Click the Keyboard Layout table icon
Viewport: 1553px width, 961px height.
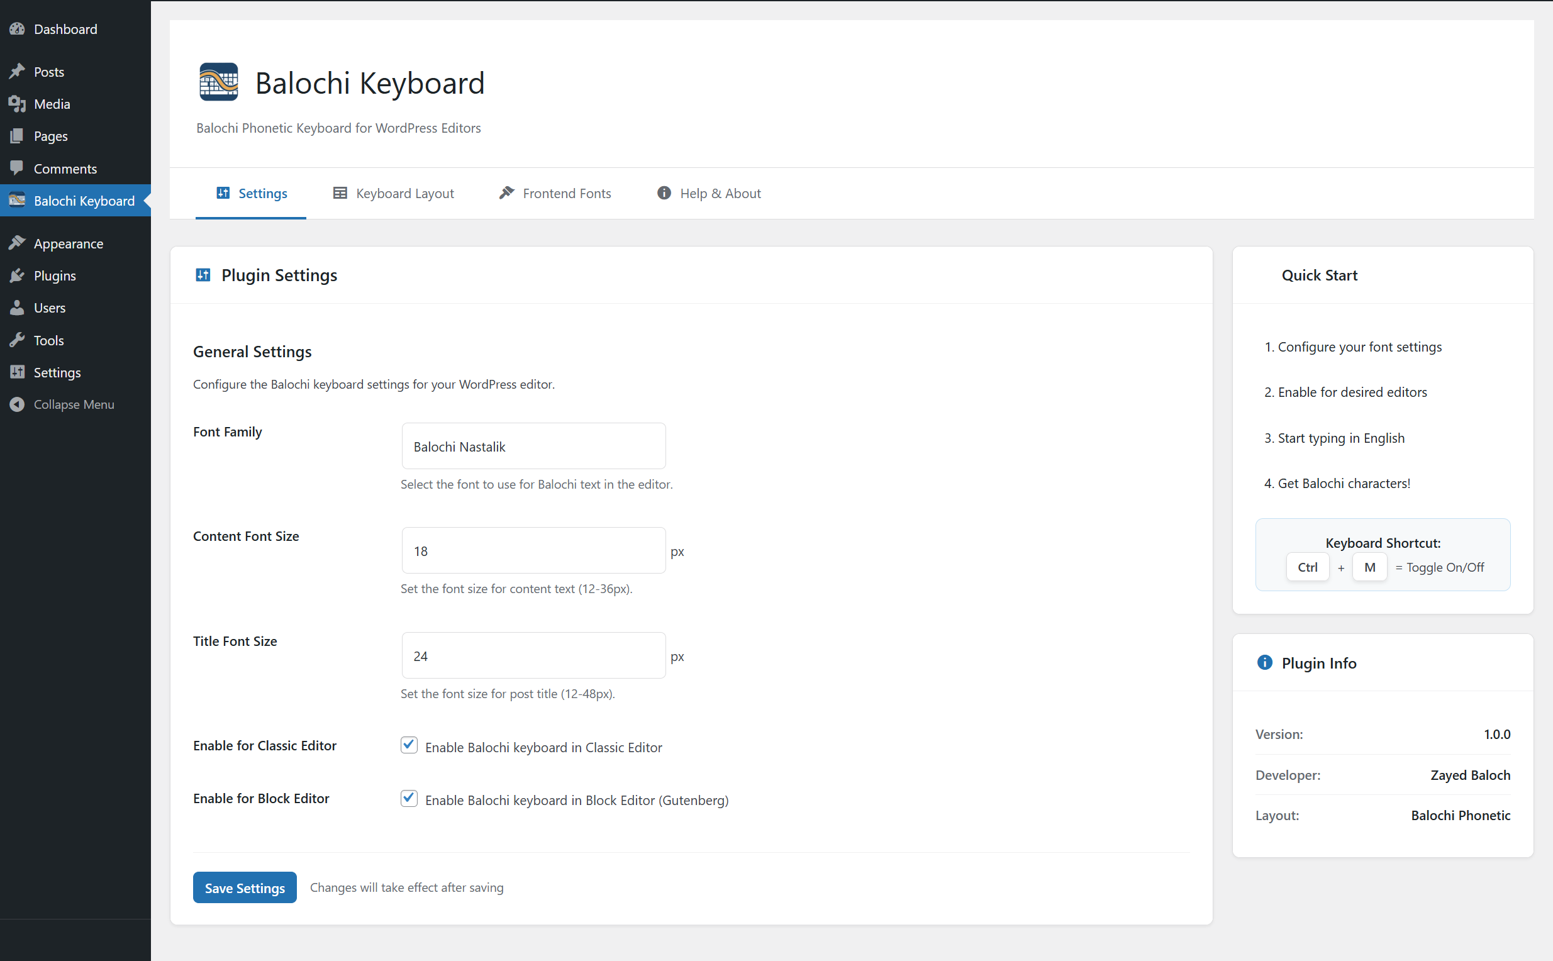click(340, 193)
